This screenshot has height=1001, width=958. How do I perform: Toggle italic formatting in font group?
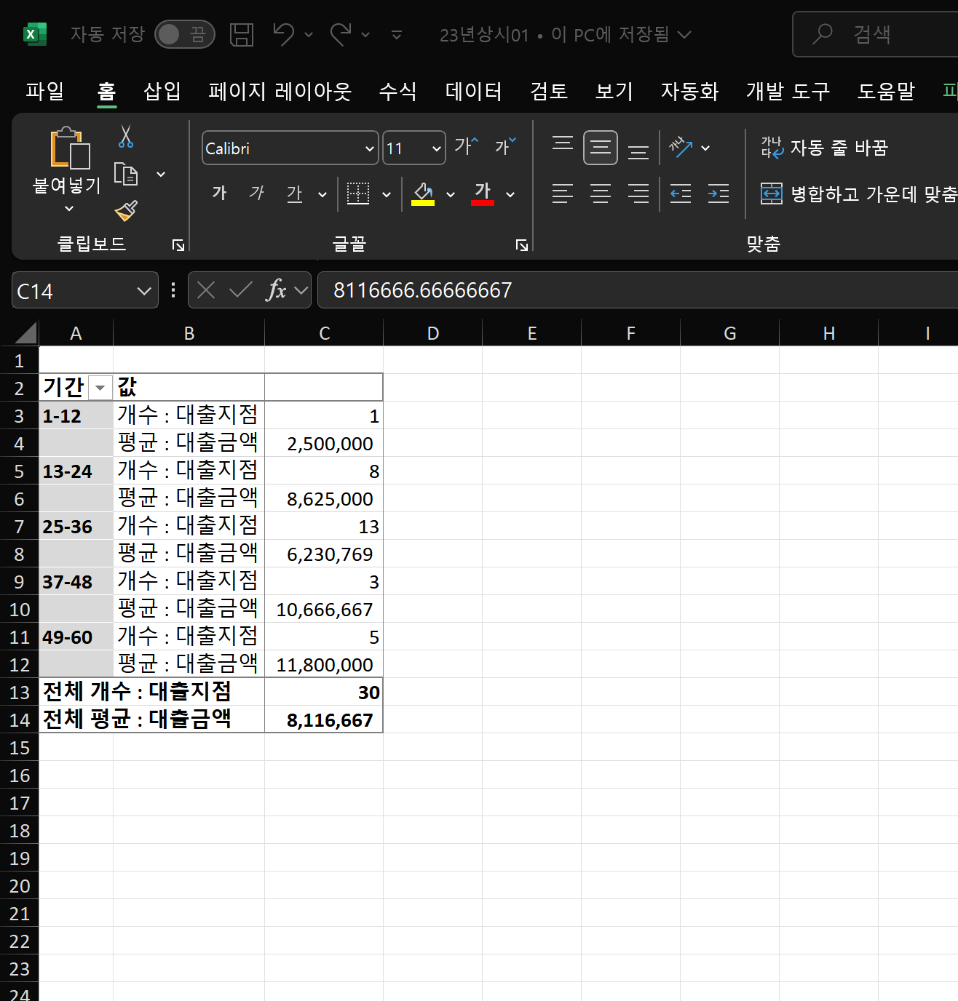256,194
